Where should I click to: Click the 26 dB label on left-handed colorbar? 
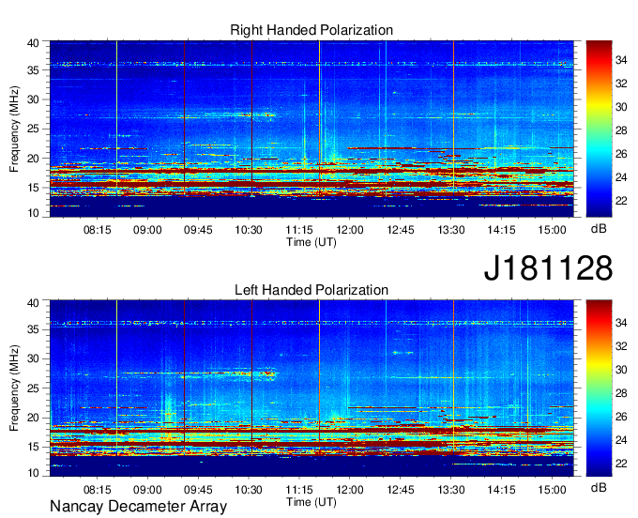coord(621,417)
